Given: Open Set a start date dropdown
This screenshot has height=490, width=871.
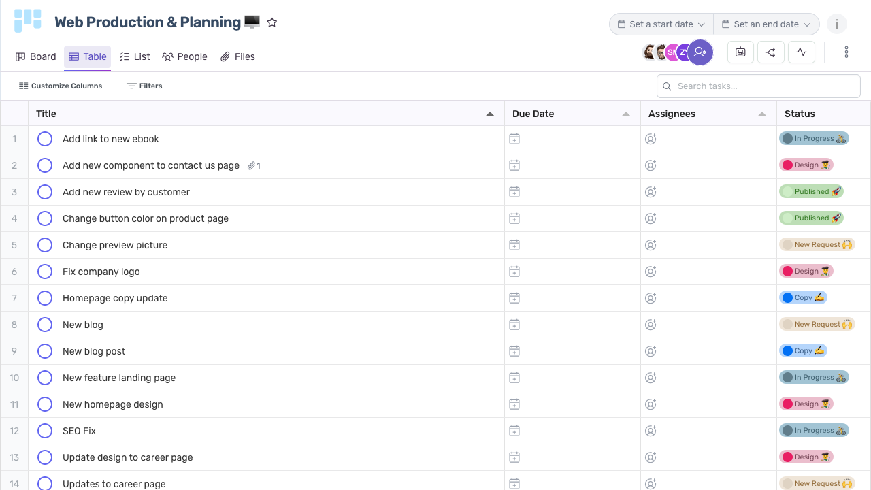Looking at the screenshot, I should pyautogui.click(x=661, y=24).
